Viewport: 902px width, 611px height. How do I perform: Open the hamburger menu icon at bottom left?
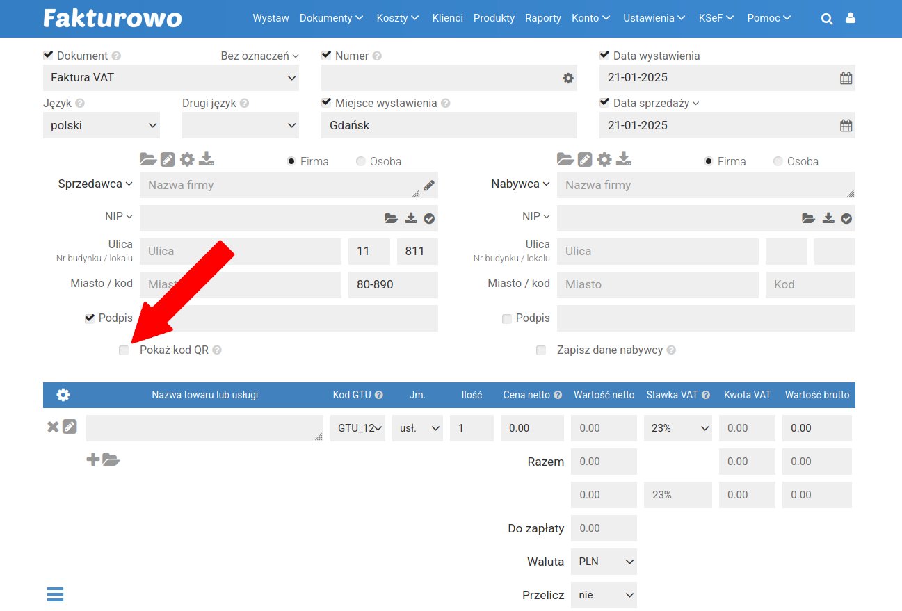55,594
